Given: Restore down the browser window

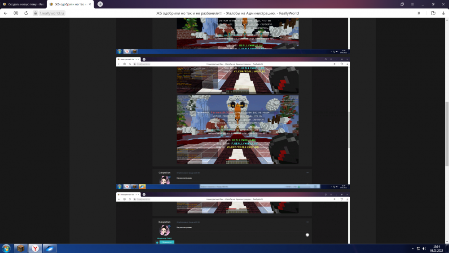Looking at the screenshot, I should pyautogui.click(x=433, y=4).
